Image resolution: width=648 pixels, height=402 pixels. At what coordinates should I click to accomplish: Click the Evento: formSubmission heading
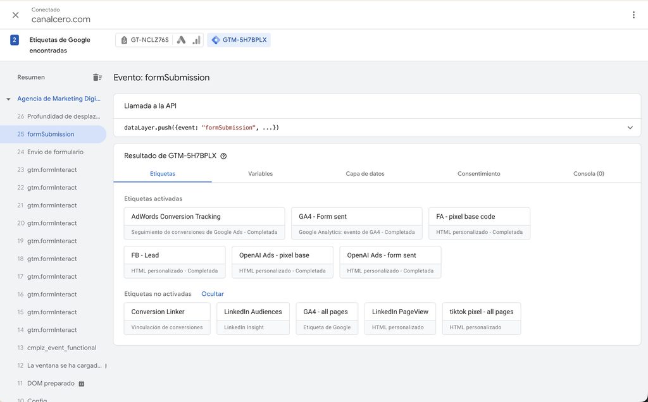(x=161, y=78)
